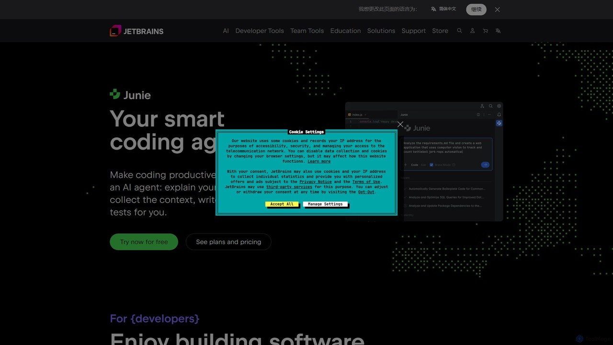Image resolution: width=613 pixels, height=345 pixels.
Task: Click the 'Cookie Settings' dialog title
Action: tap(306, 132)
